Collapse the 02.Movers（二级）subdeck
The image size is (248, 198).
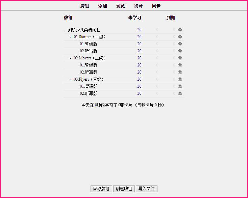pyautogui.click(x=70, y=58)
